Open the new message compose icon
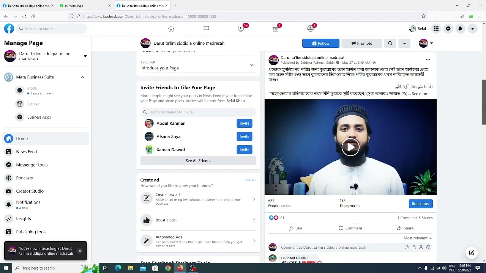Viewport: 486px width, 273px height. pos(472,253)
